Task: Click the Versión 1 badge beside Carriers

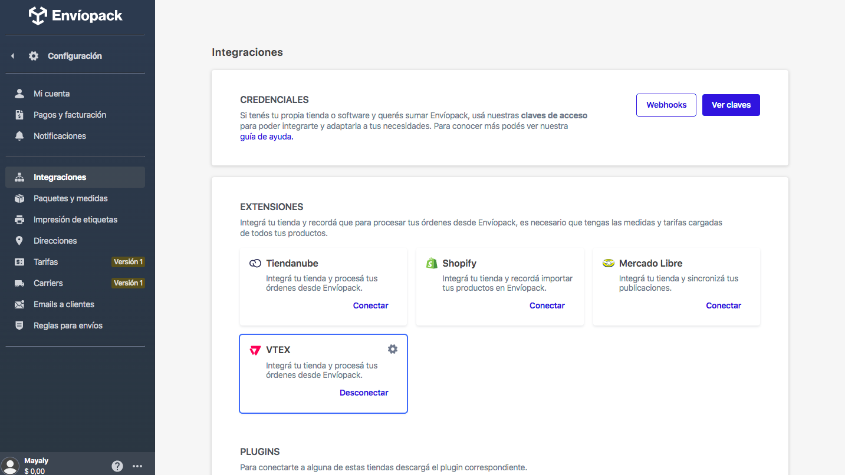Action: coord(128,283)
